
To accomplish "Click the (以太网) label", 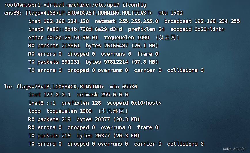I will coord(167,38).
